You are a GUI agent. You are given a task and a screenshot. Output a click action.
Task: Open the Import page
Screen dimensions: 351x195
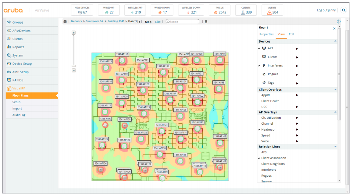tap(17, 108)
